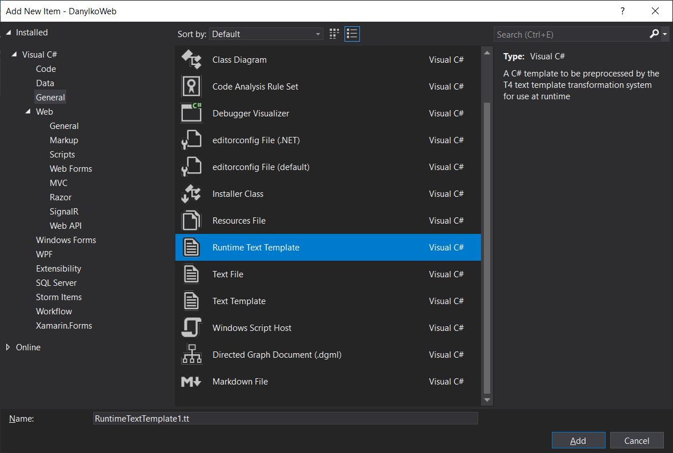
Task: Select the Directed Graph Document (.dgml) row
Action: pos(329,354)
